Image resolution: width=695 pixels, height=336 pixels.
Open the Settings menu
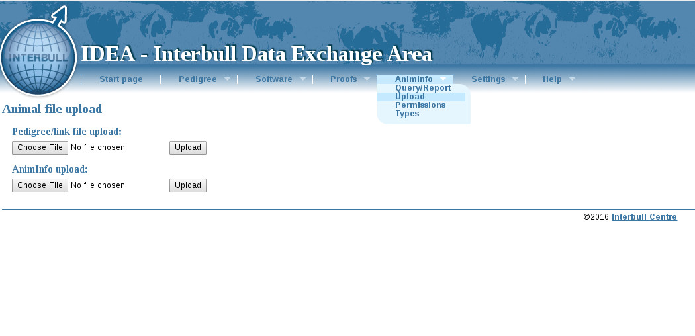click(488, 79)
